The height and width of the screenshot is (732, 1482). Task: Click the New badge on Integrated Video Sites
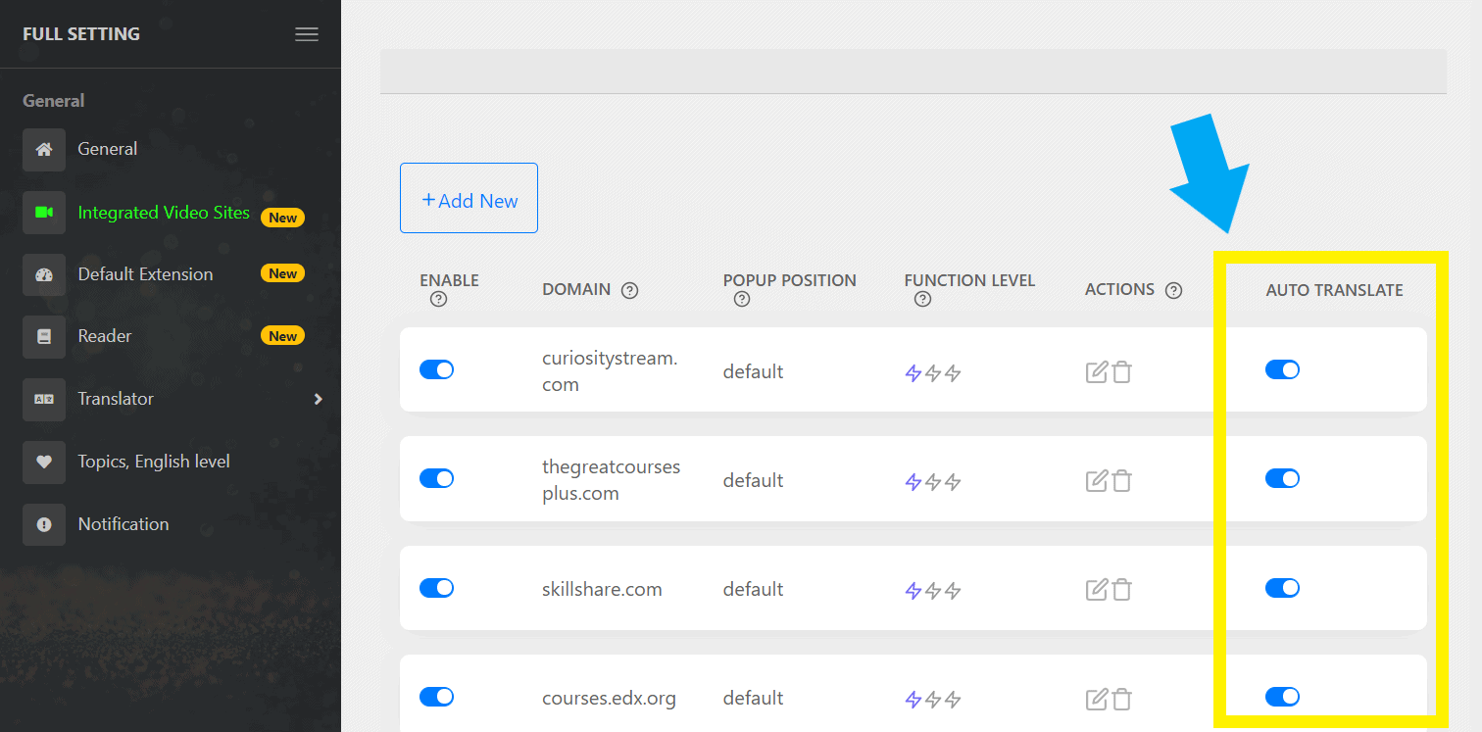tap(282, 218)
